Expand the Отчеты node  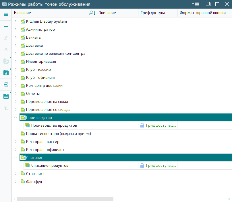coord(16,93)
